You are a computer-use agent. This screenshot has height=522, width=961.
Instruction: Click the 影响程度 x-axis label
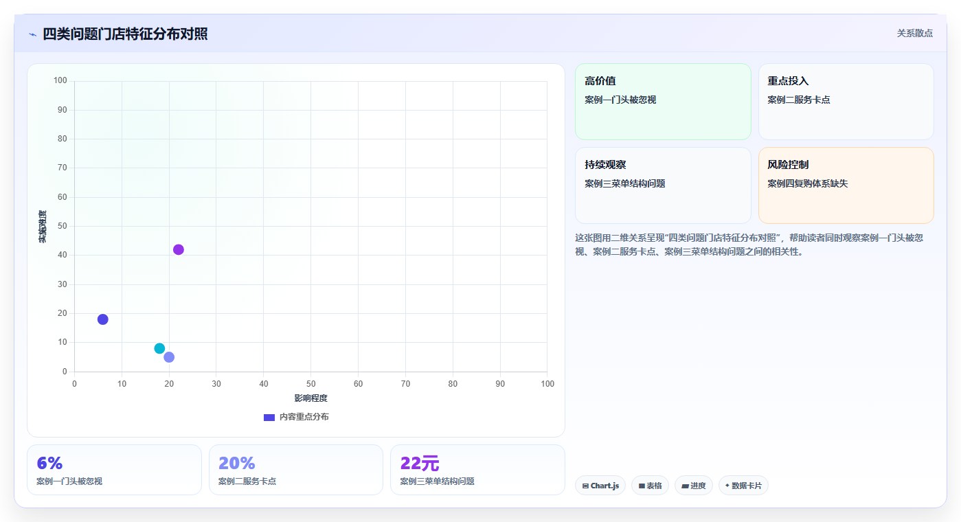[x=310, y=398]
